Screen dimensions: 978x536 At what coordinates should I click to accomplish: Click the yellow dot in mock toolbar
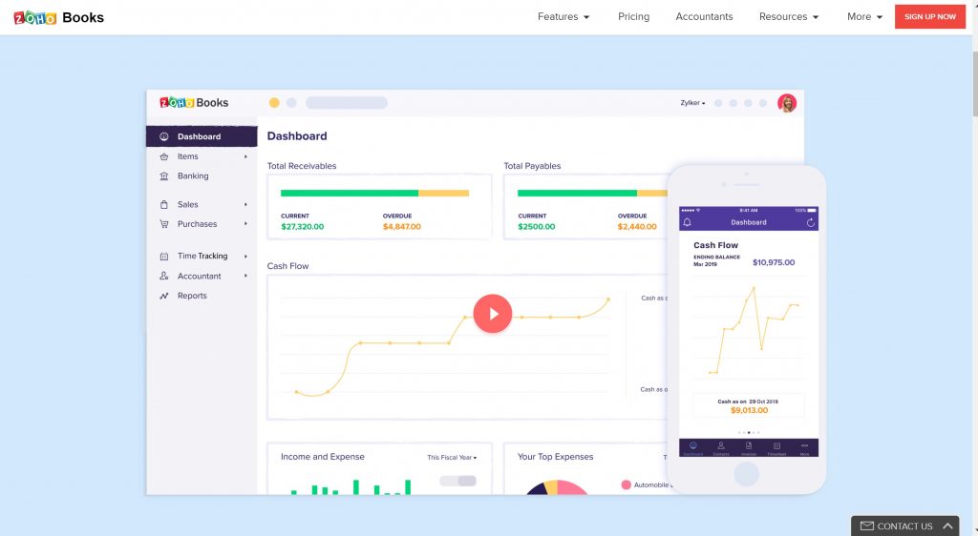pyautogui.click(x=274, y=103)
